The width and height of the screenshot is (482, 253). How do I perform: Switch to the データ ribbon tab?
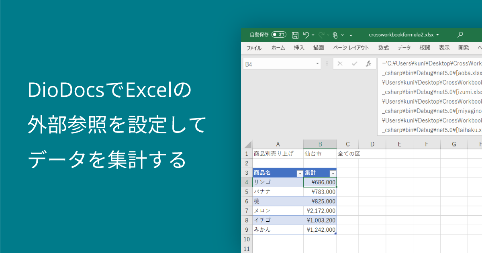click(x=404, y=47)
